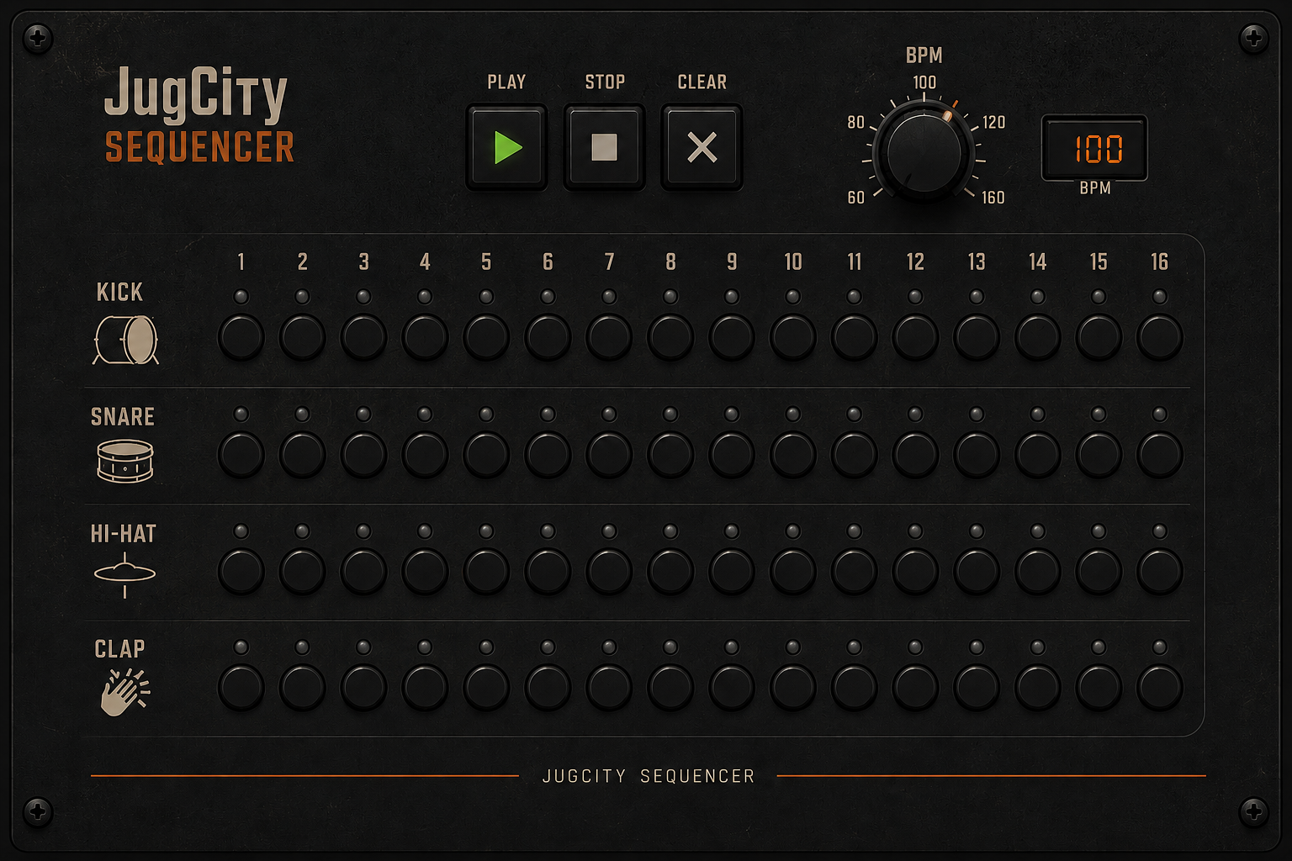Toggle Hi-Hat step 1 pad
Image resolution: width=1292 pixels, height=861 pixels.
click(x=241, y=571)
